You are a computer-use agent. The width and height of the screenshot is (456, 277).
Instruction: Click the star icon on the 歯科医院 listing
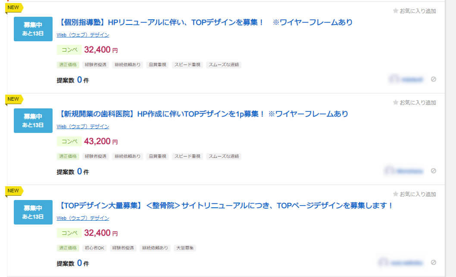tap(395, 102)
